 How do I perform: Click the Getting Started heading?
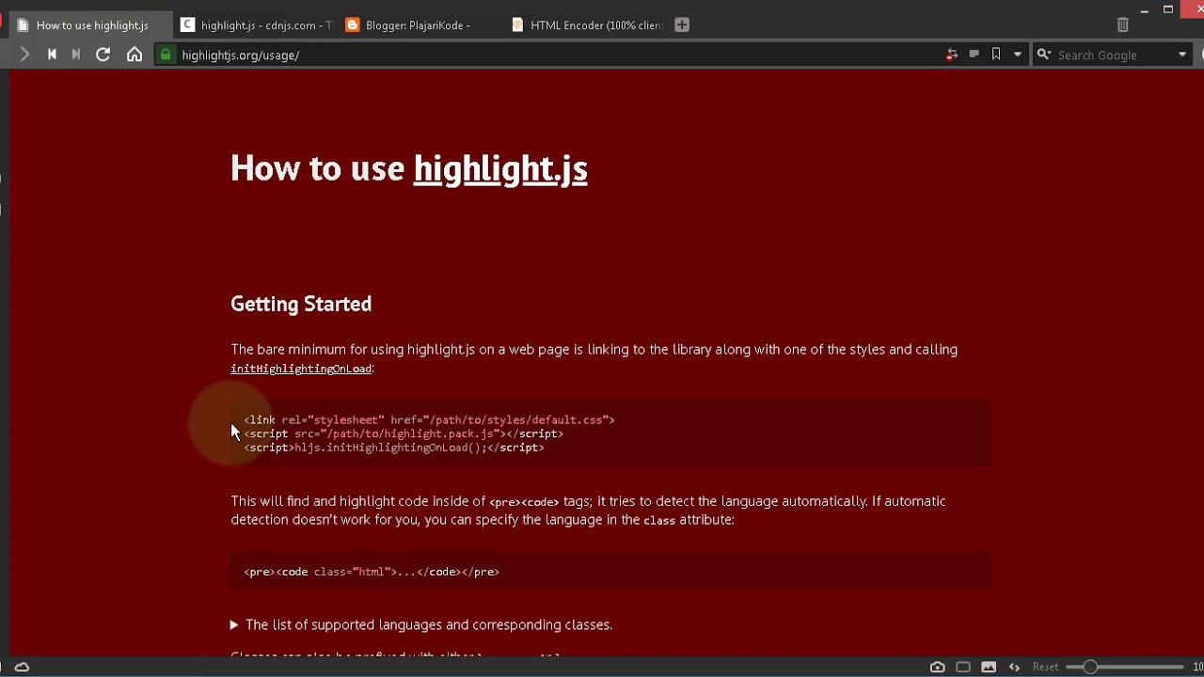tap(301, 304)
